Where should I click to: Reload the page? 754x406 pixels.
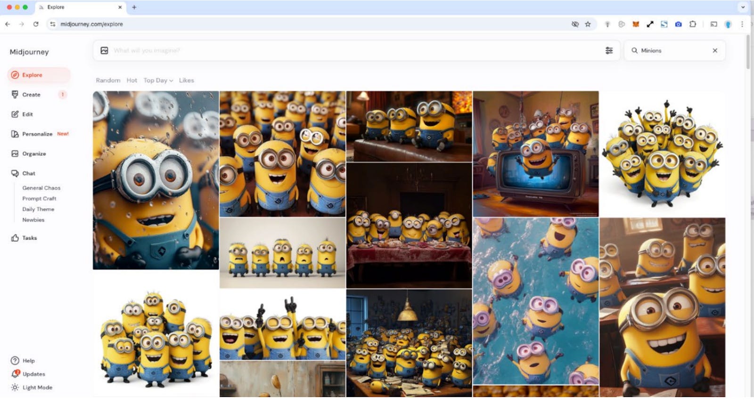36,24
